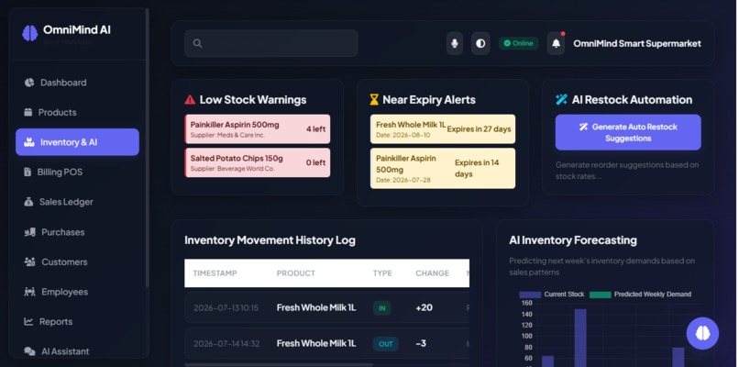739x367 pixels.
Task: Open the floating AI brain assistant button
Action: tap(702, 333)
